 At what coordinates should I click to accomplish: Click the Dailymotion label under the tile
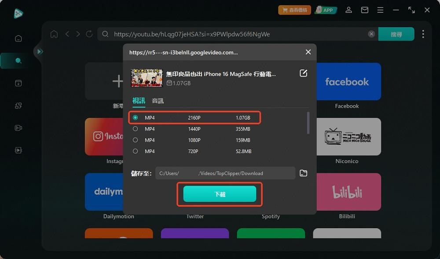point(118,216)
